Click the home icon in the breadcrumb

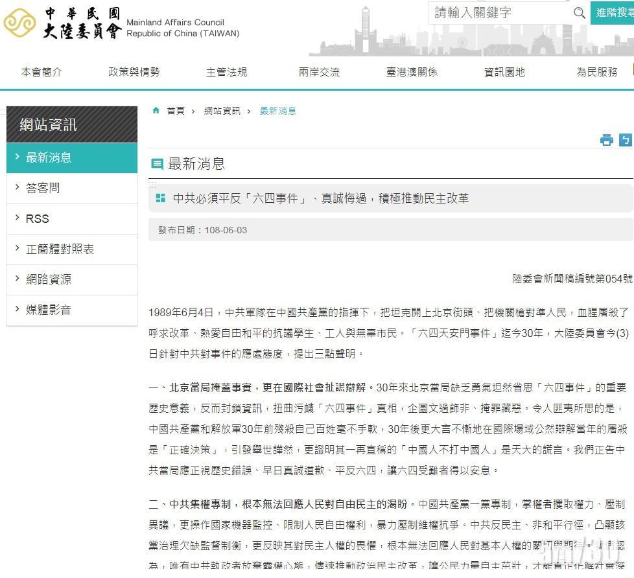click(x=156, y=110)
